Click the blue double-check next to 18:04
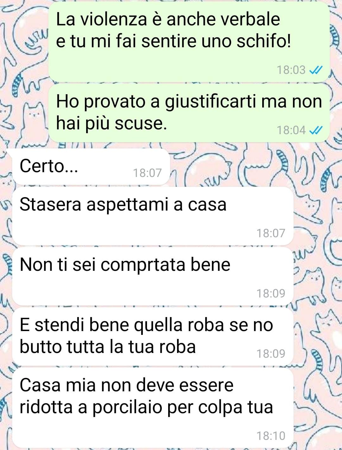342x450 pixels. [x=316, y=130]
